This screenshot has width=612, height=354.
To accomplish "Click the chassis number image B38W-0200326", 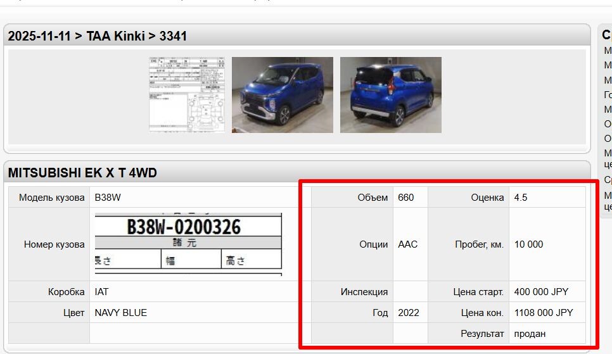I will [188, 244].
